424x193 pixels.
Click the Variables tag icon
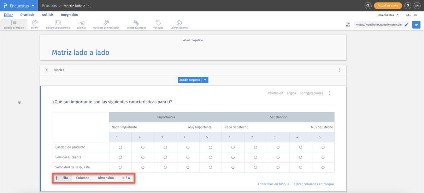click(158, 23)
